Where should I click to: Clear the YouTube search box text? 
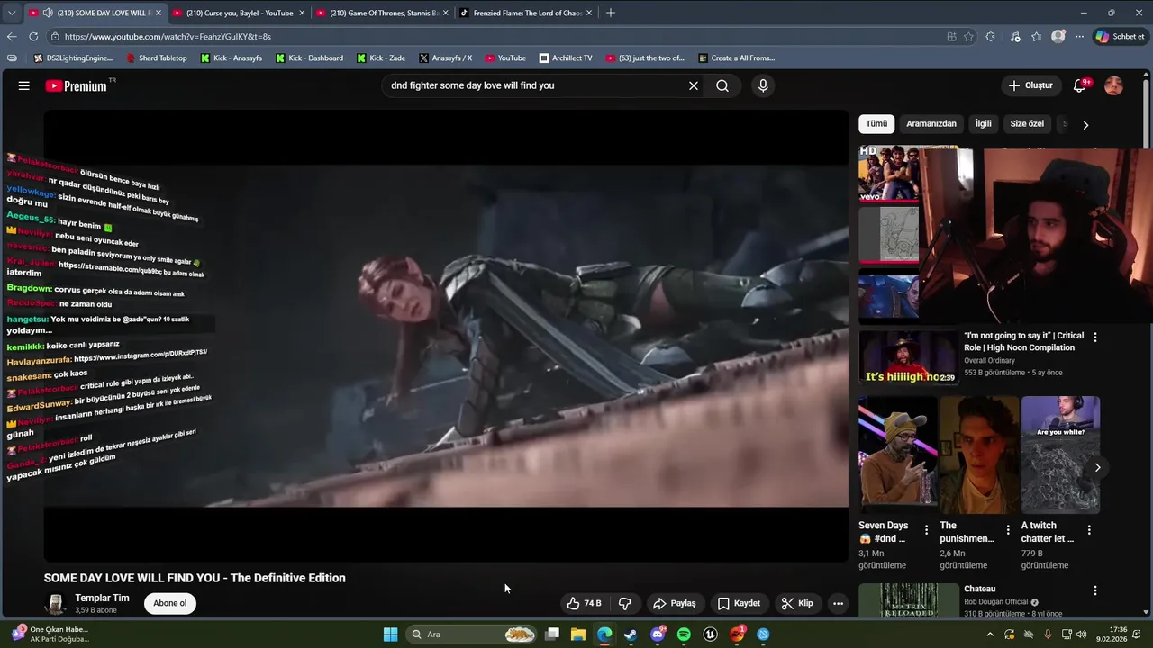point(694,85)
